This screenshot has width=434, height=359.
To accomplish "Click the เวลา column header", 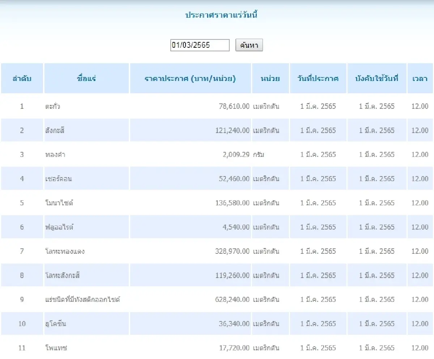I will tap(420, 78).
